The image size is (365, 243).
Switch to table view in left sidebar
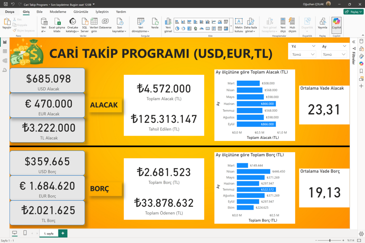coord(5,52)
